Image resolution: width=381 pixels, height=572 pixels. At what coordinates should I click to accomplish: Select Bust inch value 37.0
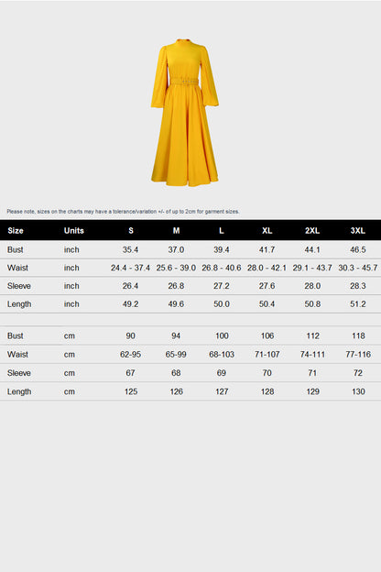(x=176, y=249)
